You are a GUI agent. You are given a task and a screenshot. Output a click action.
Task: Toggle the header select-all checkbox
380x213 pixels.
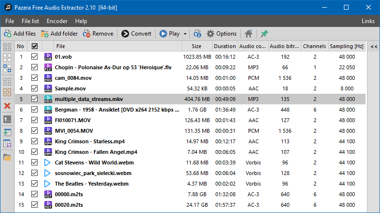(x=35, y=46)
